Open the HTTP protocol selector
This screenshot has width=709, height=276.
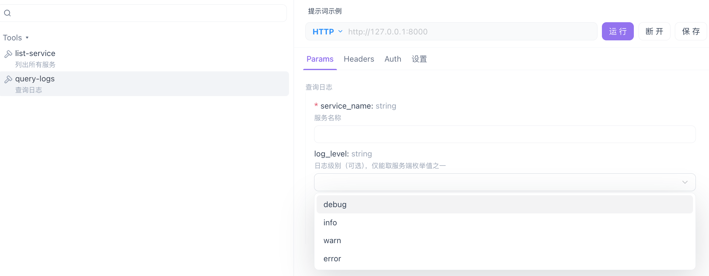327,32
